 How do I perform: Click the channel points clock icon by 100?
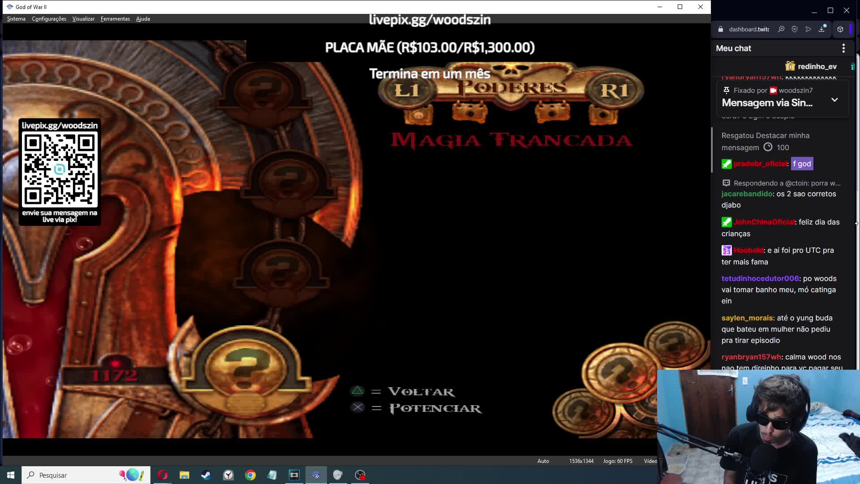click(768, 147)
